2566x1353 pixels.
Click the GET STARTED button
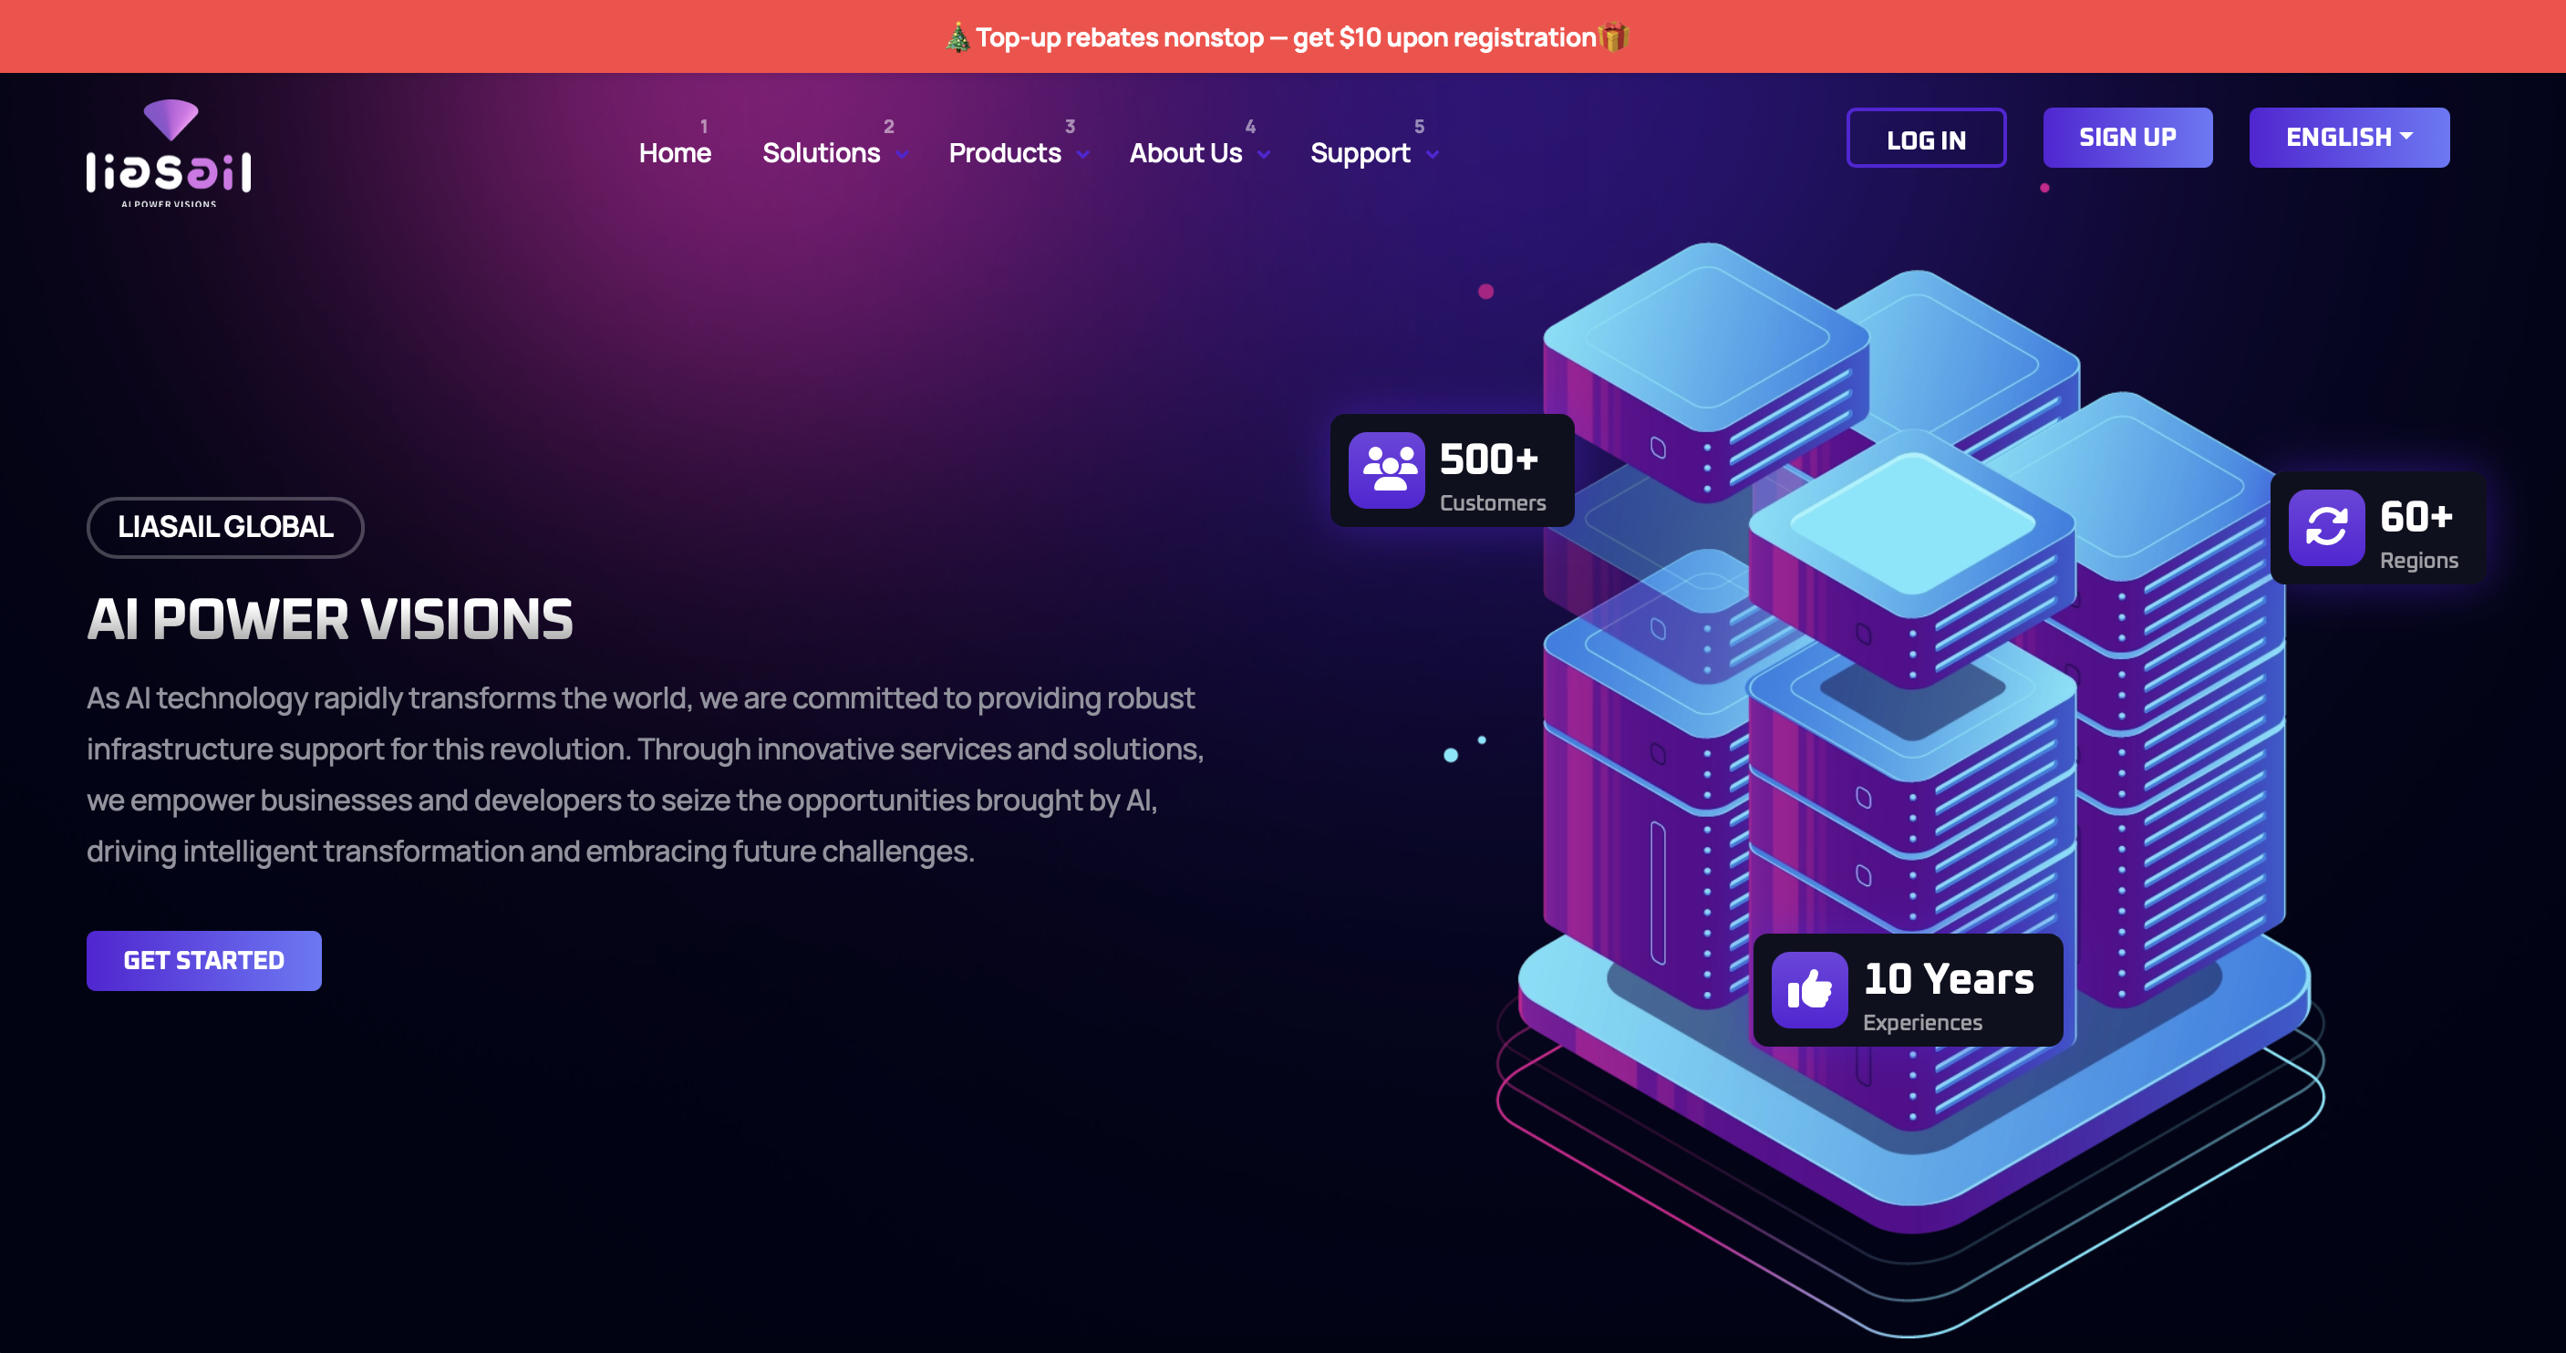coord(203,960)
